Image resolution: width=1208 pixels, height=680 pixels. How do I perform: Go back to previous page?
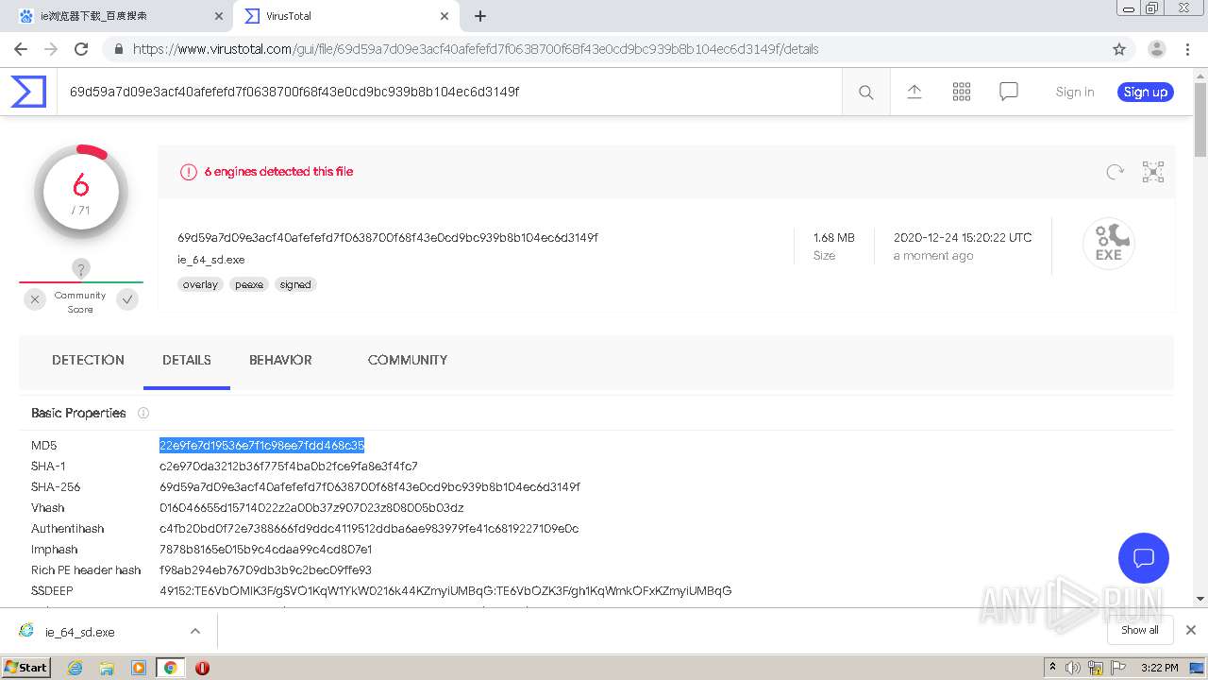coord(21,49)
